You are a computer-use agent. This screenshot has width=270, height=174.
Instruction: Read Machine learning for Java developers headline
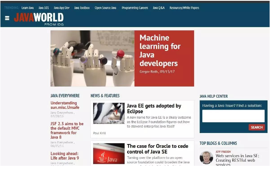160,50
